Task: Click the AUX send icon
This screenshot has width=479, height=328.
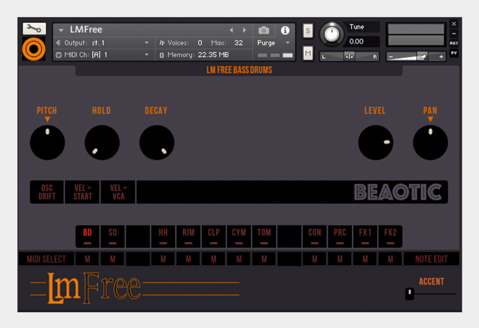Action: [x=454, y=43]
